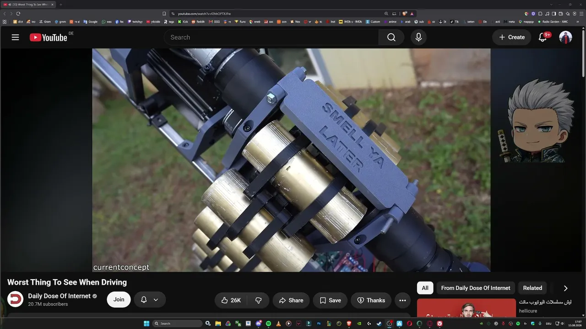Open Photoshop from the taskbar
This screenshot has height=329, width=586.
tap(319, 324)
